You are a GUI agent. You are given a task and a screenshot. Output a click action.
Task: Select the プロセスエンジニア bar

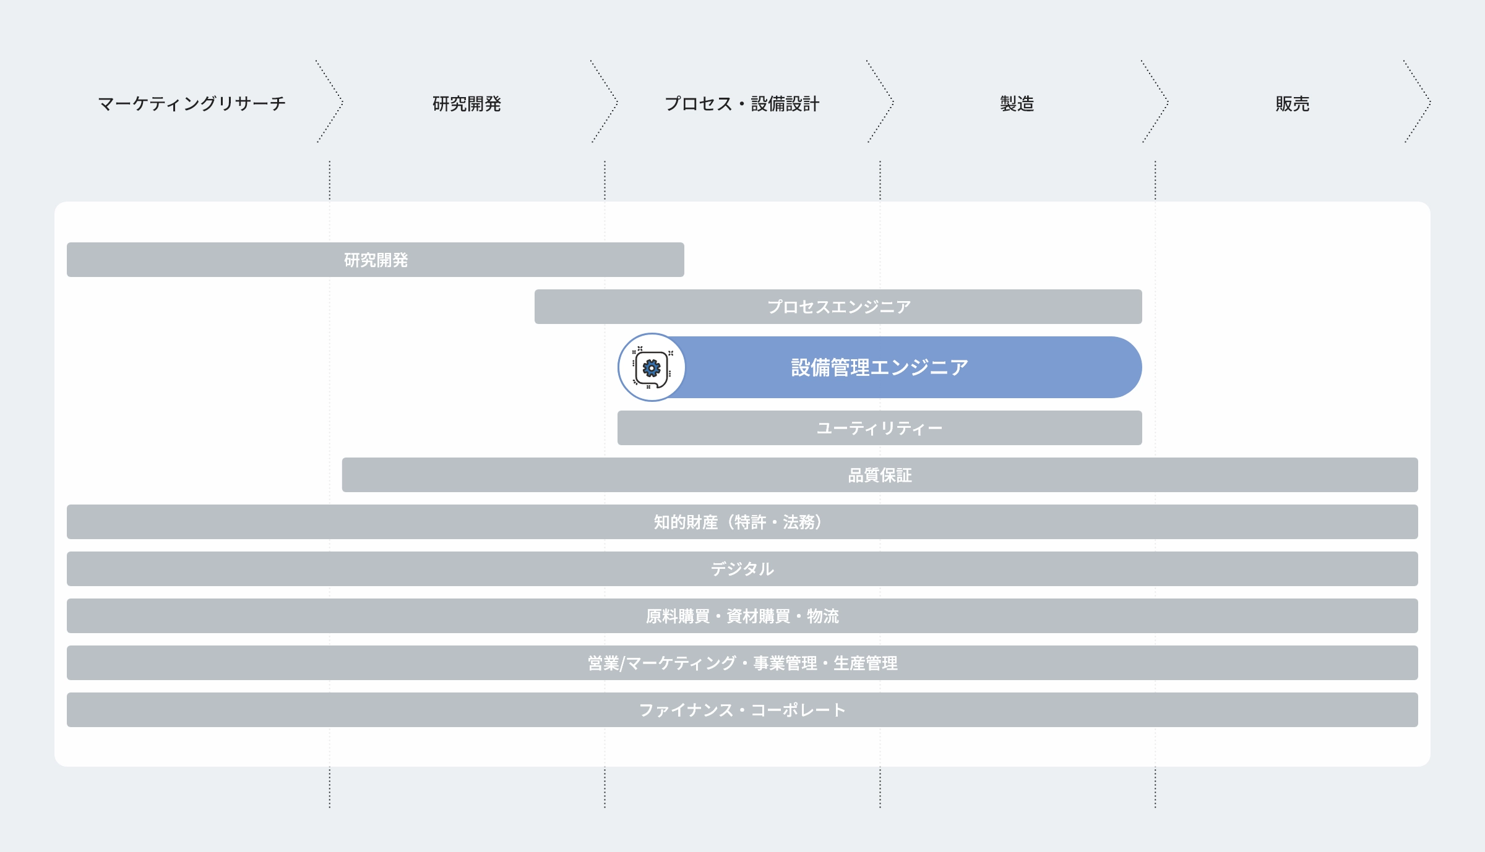838,307
